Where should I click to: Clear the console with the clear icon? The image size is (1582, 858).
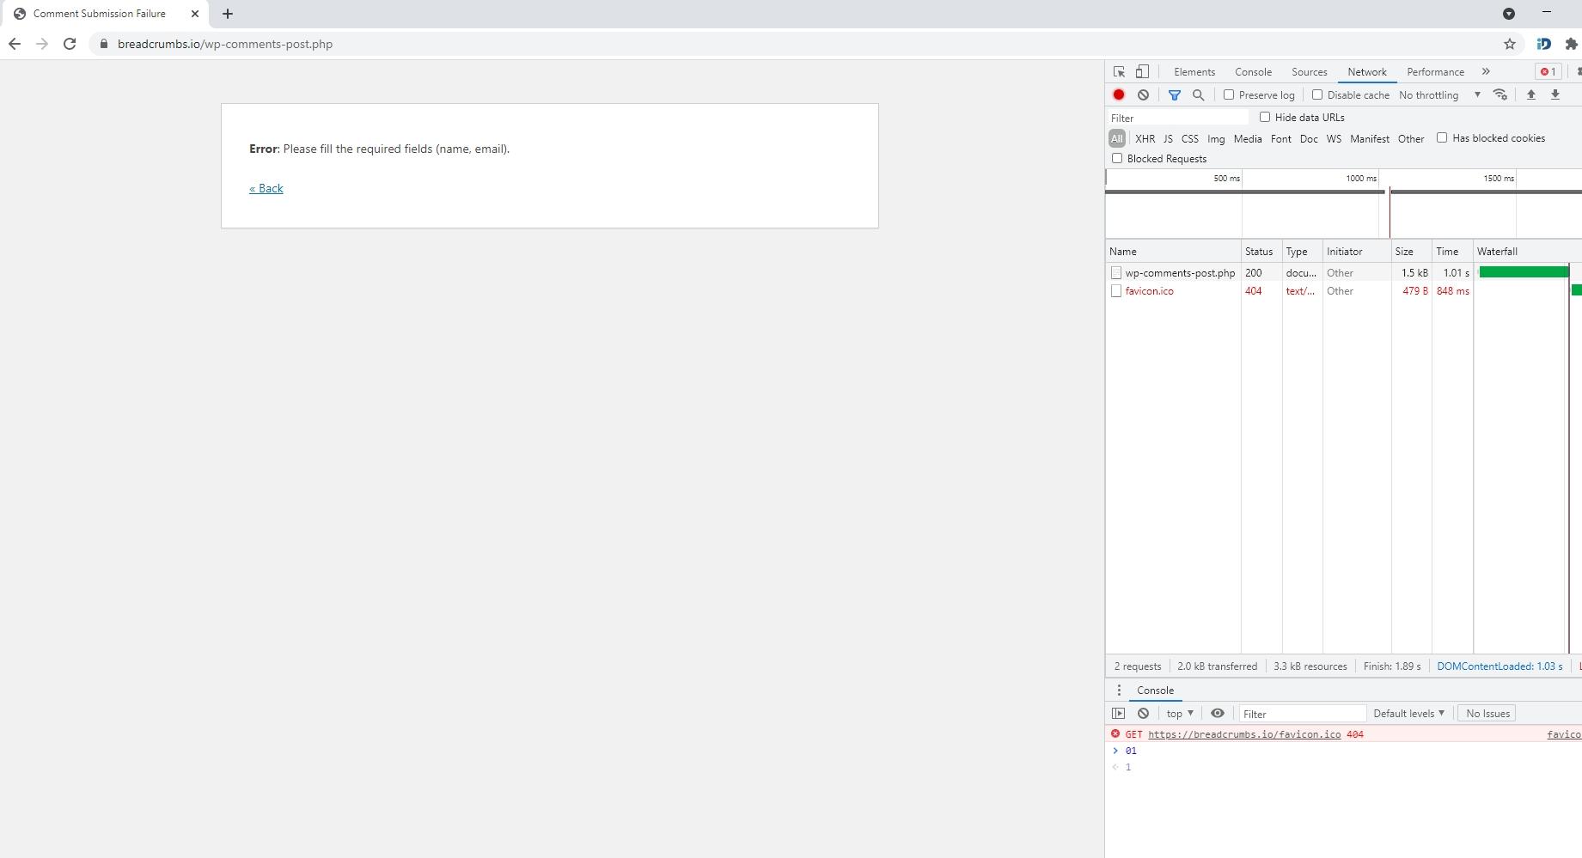[x=1143, y=714]
